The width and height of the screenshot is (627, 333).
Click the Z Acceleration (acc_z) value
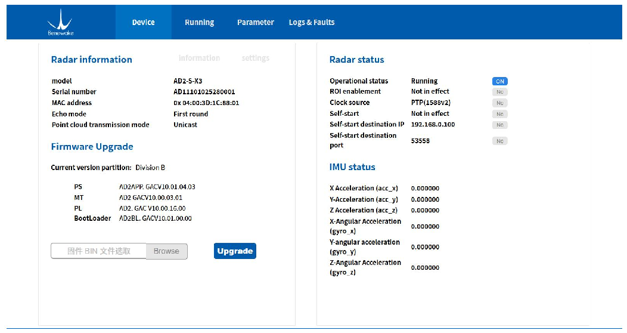coord(425,210)
